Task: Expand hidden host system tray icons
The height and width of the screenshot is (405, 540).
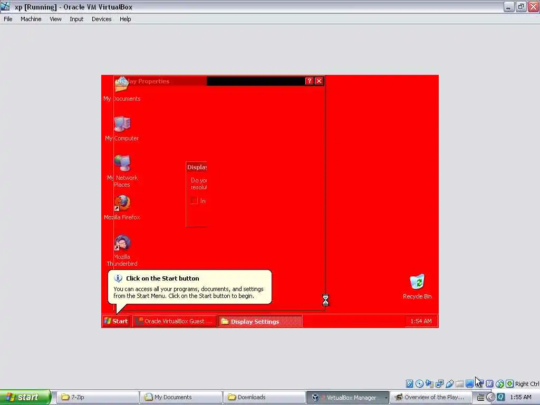Action: 490,397
